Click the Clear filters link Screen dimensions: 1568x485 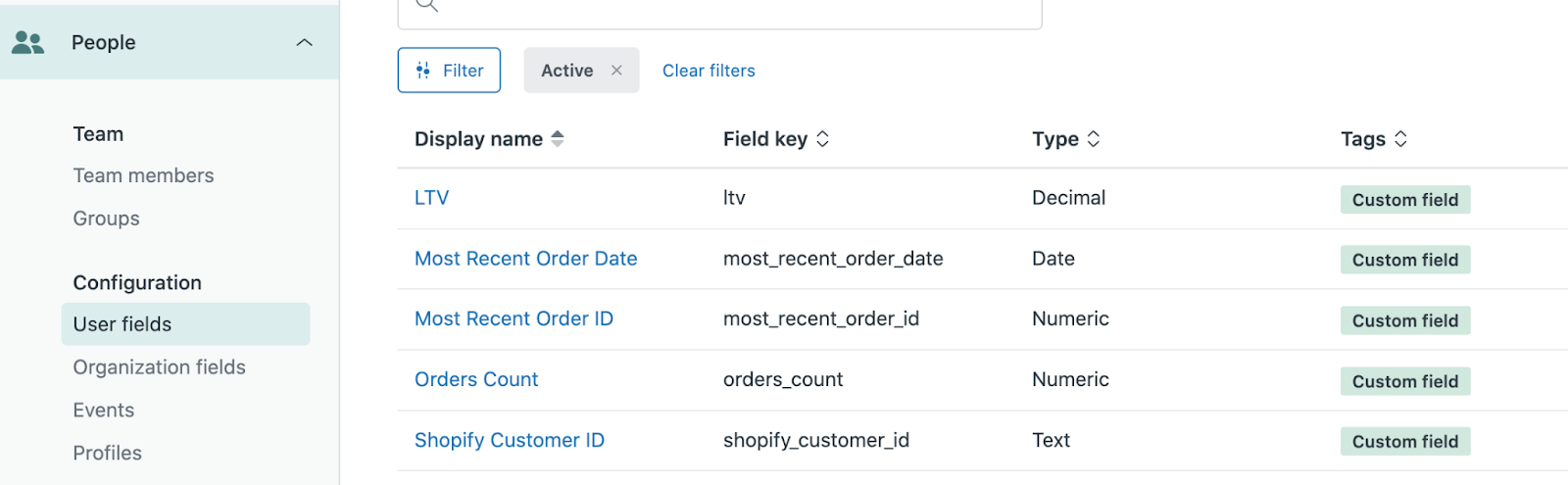click(x=709, y=71)
